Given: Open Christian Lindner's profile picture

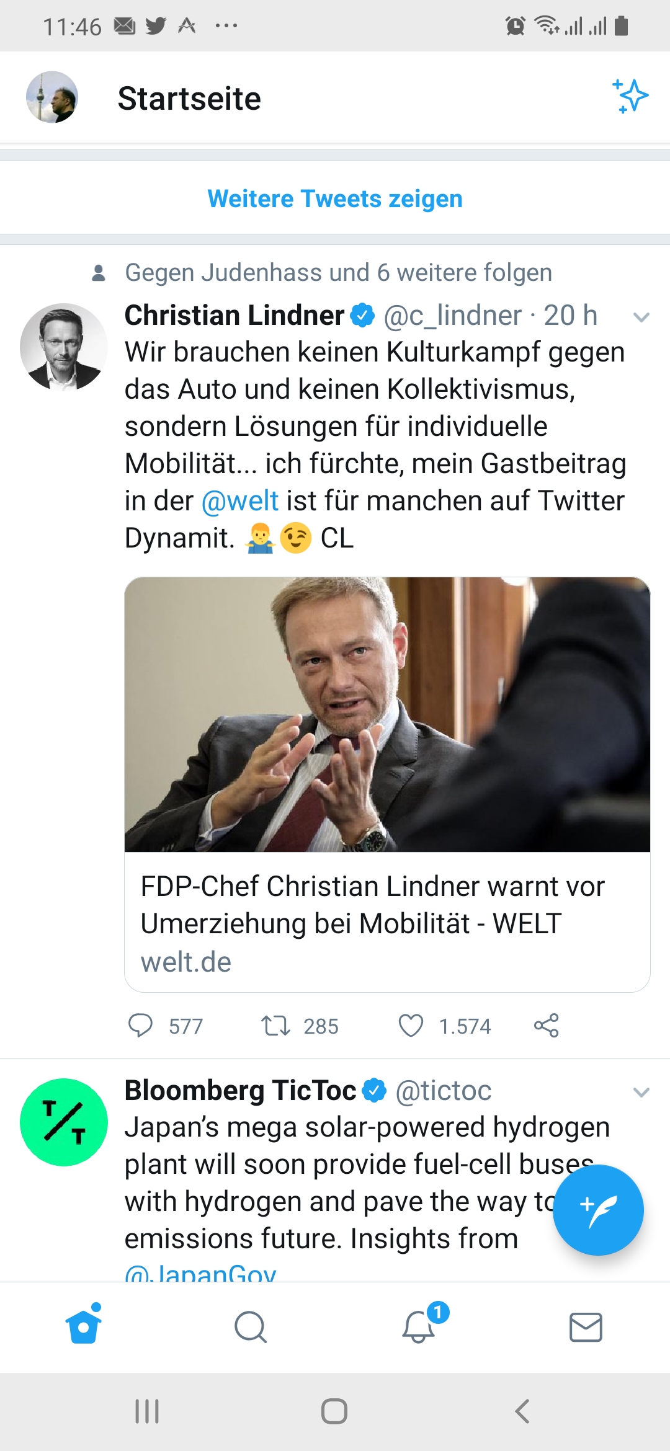Looking at the screenshot, I should pos(63,347).
